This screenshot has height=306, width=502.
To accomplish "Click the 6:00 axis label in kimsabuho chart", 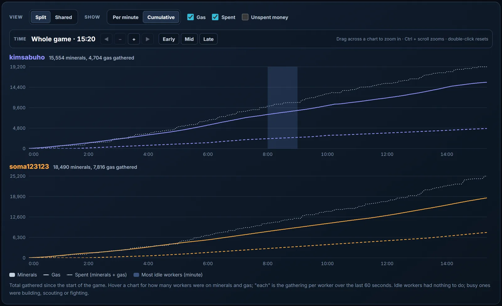I will pos(208,154).
